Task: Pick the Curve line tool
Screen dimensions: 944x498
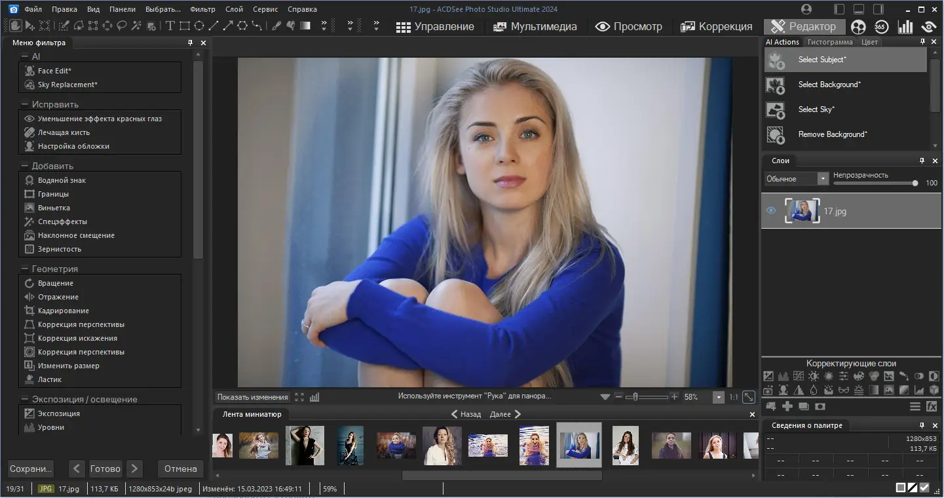Action: (257, 26)
